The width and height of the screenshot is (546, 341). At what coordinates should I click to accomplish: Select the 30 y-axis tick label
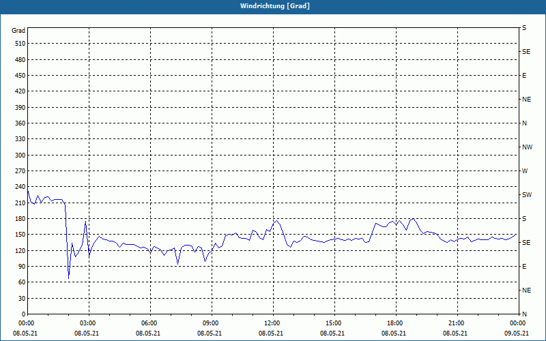click(22, 298)
